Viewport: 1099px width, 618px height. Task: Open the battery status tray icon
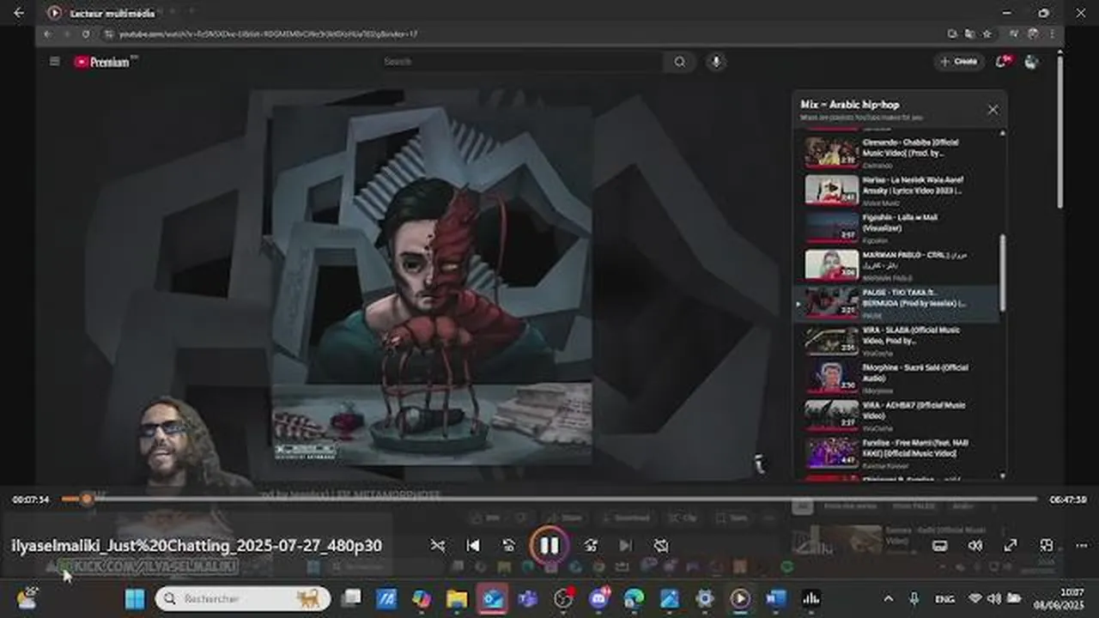pos(1014,598)
